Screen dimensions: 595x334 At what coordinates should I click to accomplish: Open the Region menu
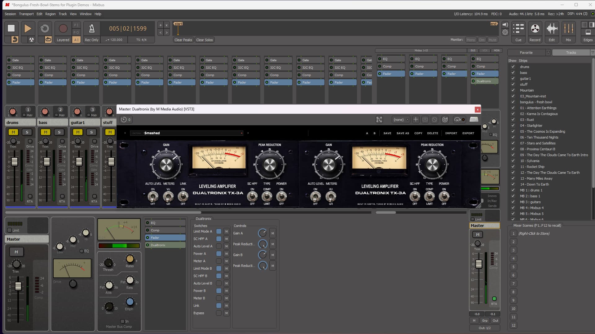point(50,14)
